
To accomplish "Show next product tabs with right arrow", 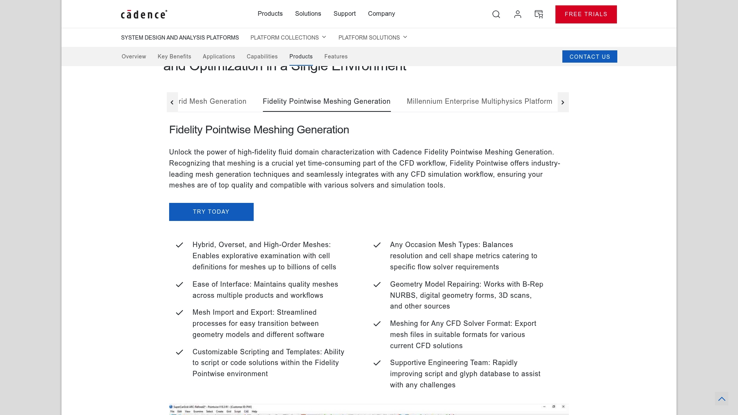I will point(563,102).
